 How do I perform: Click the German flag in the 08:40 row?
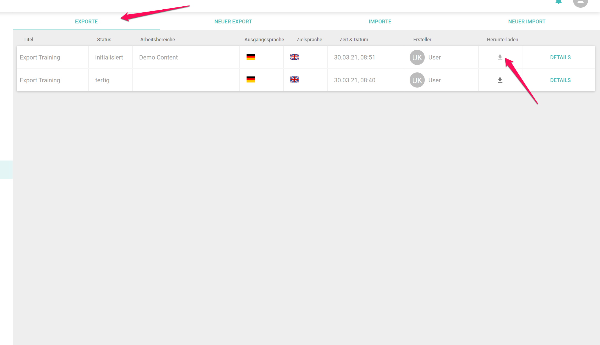coord(251,80)
